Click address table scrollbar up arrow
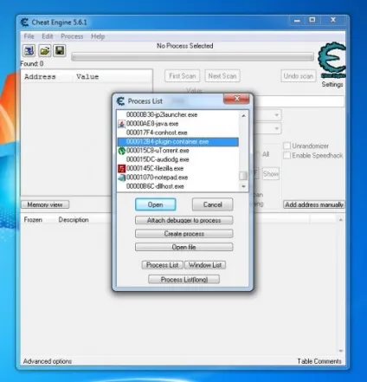Screen dimensions: 367x382 [341, 220]
